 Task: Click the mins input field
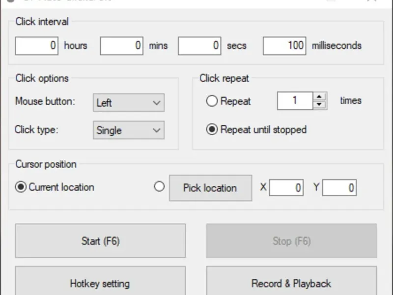click(x=122, y=46)
